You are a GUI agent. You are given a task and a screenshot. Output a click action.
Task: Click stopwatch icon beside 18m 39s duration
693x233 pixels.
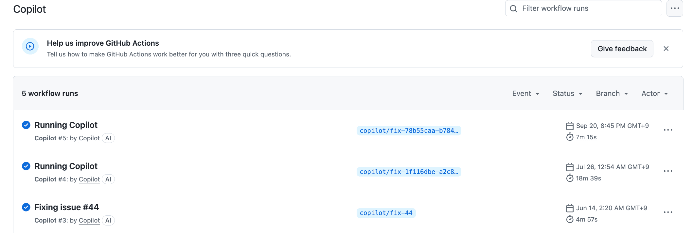pos(570,178)
